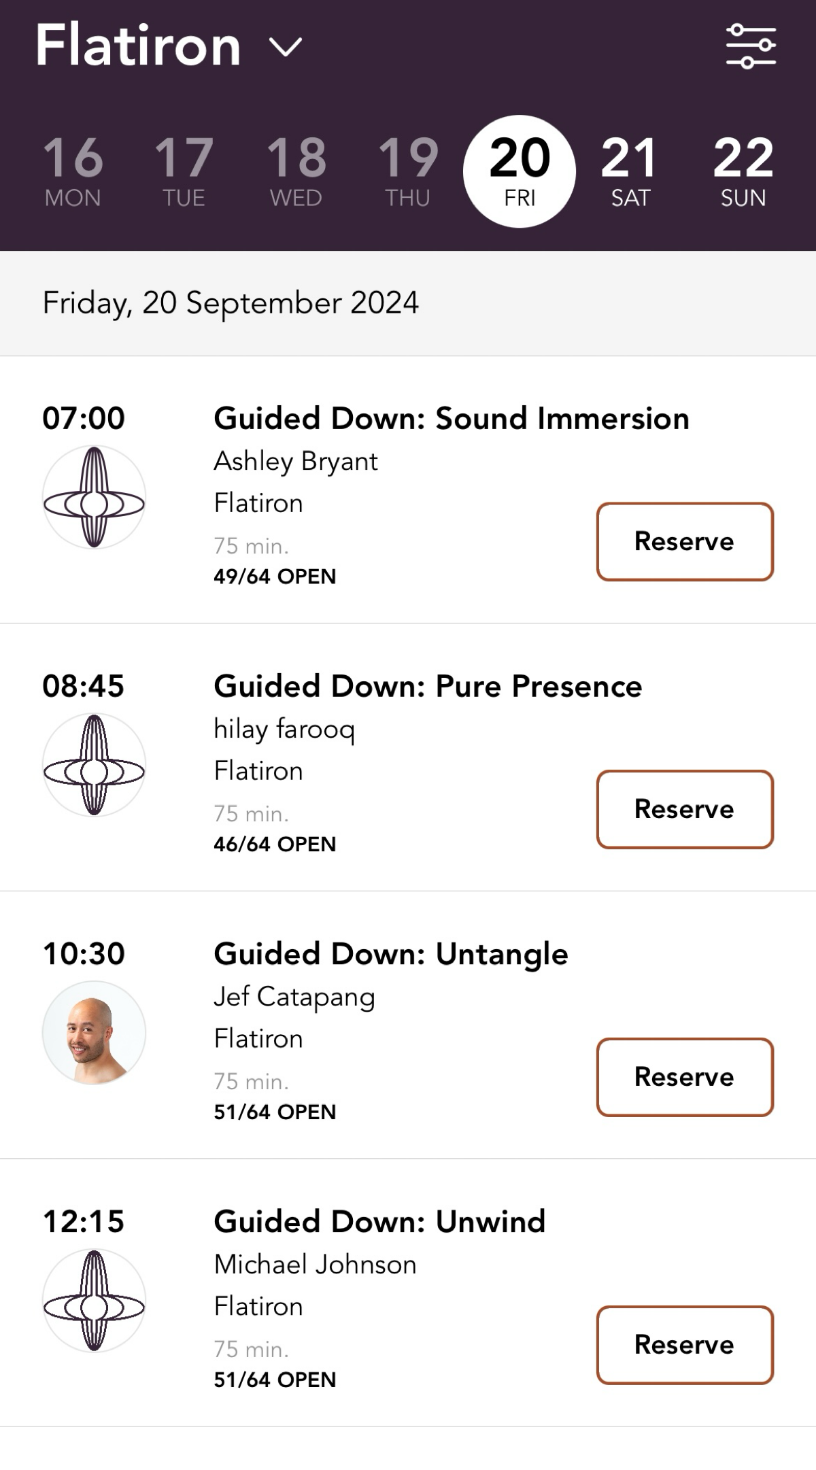Tap the 07:00 Sound Immersion class logo
The width and height of the screenshot is (816, 1470).
94,497
